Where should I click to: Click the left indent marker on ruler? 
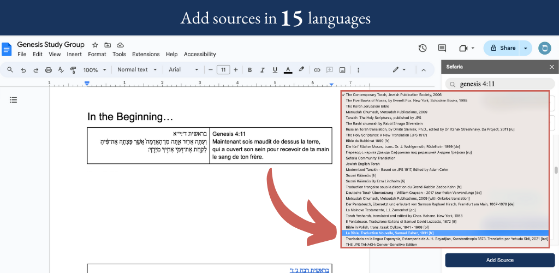tap(87, 84)
